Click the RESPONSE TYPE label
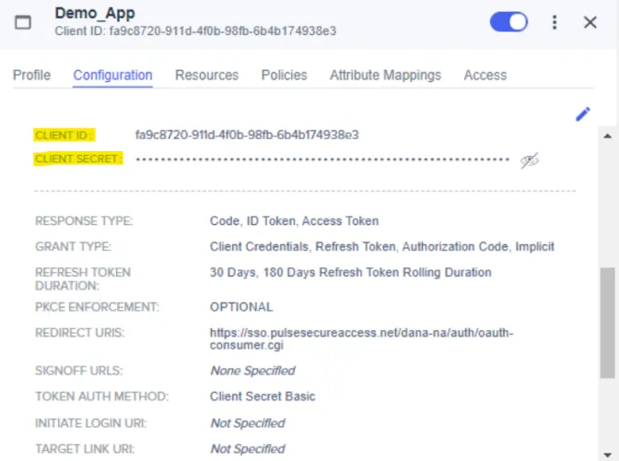The height and width of the screenshot is (461, 619). [x=84, y=221]
